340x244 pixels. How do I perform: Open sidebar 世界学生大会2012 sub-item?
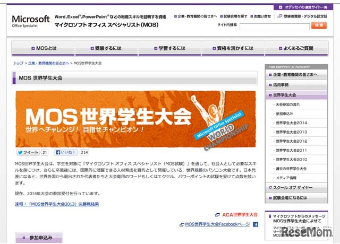click(299, 141)
